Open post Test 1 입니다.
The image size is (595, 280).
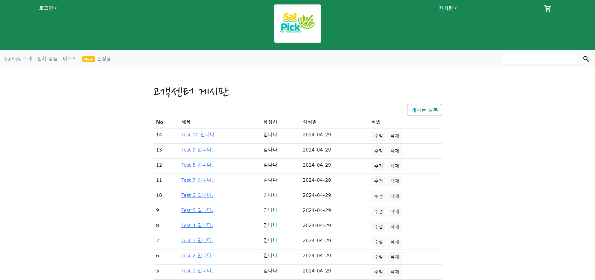coord(197,271)
